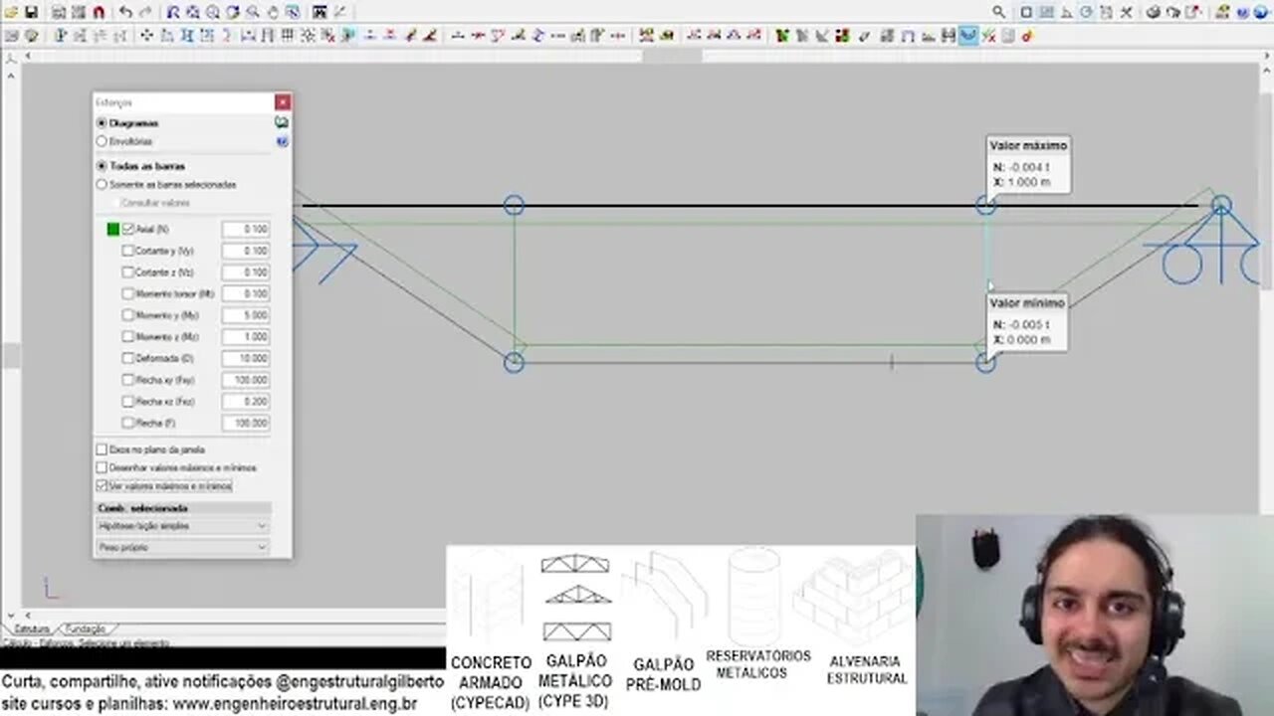This screenshot has height=716, width=1274.
Task: Click the Valor mínimo tooltip
Action: coord(1026,321)
